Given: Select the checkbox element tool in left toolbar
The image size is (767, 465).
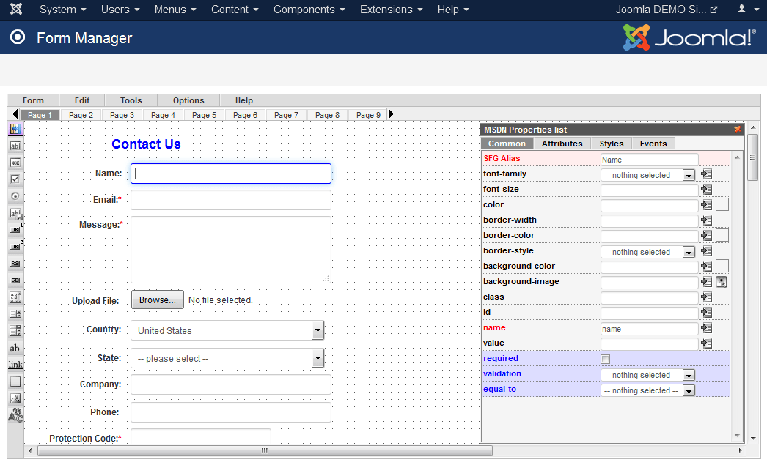Looking at the screenshot, I should point(15,179).
